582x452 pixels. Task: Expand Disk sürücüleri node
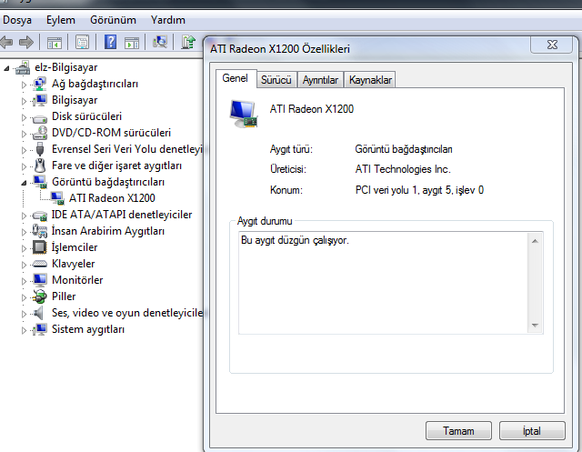(x=25, y=117)
